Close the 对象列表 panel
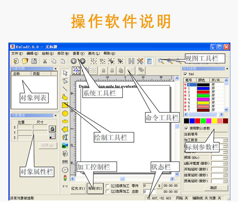Image resolution: width=238 pixels, height=209 pixels. (56, 69)
